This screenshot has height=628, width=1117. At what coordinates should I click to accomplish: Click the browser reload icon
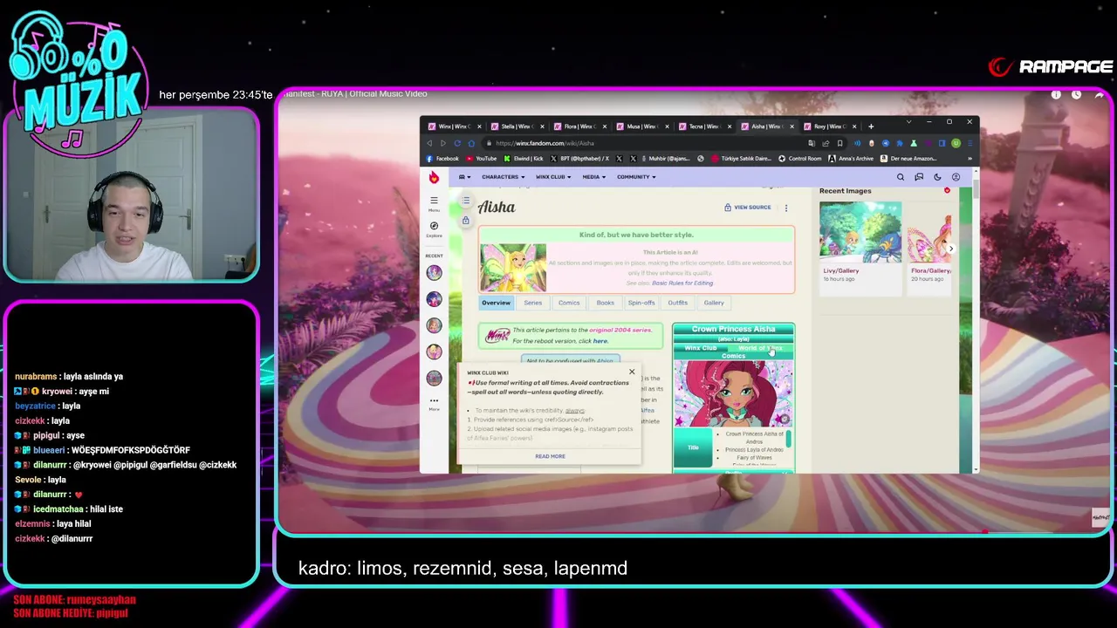coord(457,143)
